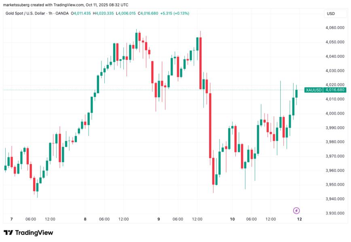This screenshot has height=242, width=351.
Task: Click the purple lightning bolt icon
Action: coord(296,211)
